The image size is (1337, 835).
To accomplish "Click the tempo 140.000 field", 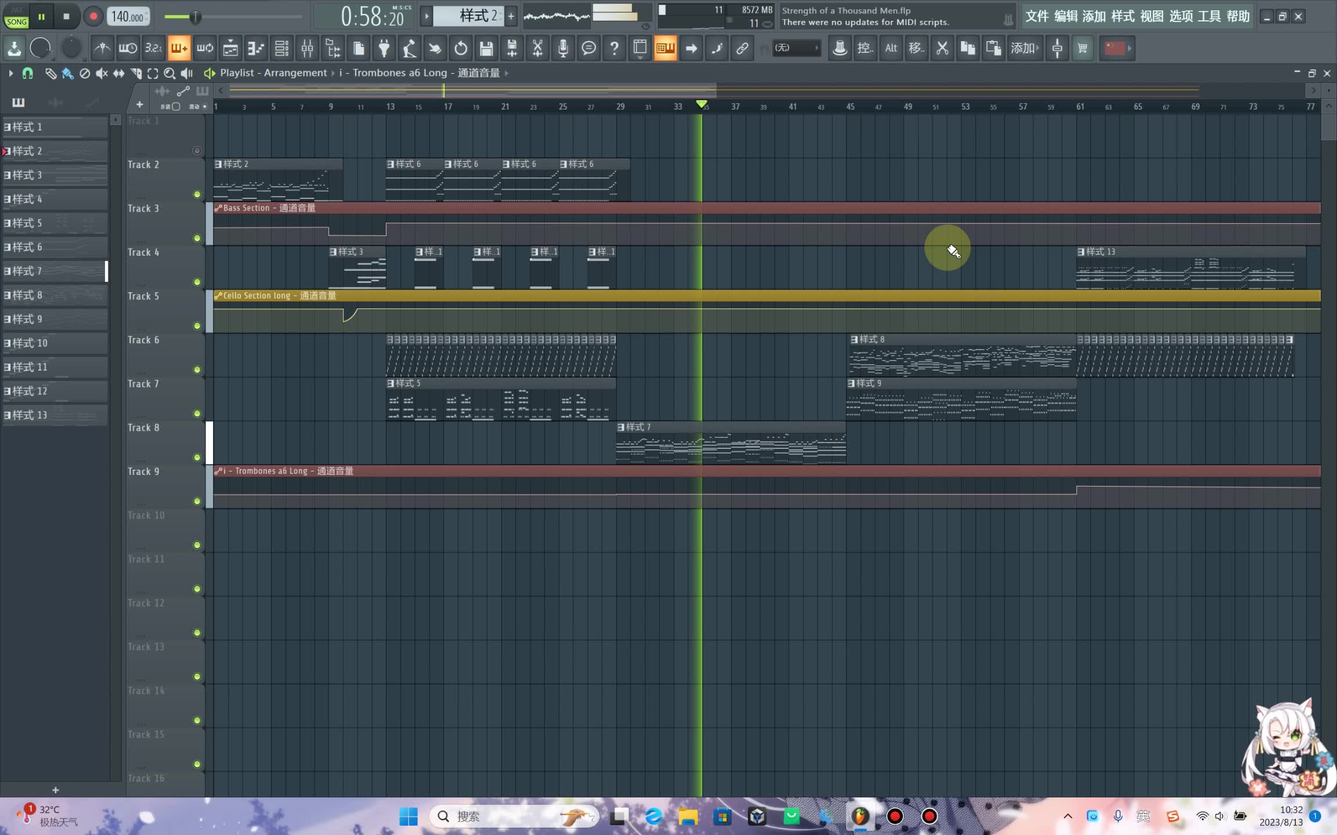I will (128, 16).
